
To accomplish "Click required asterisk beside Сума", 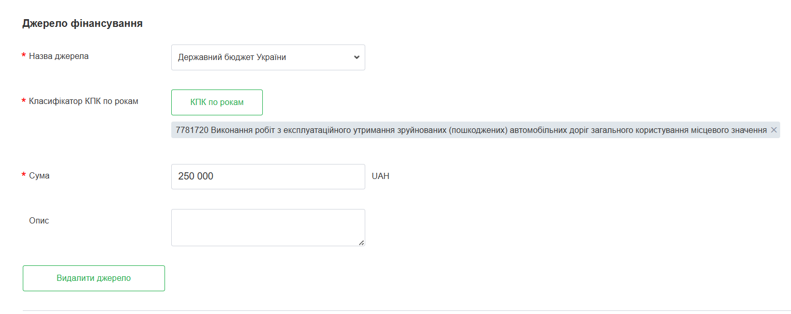I will (24, 176).
